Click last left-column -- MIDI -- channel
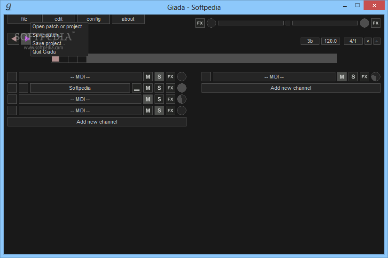 coord(80,110)
